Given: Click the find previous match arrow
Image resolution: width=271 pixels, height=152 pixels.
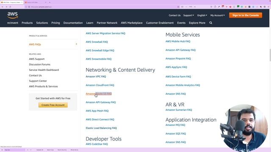Looking at the screenshot, I should click(28, 150).
